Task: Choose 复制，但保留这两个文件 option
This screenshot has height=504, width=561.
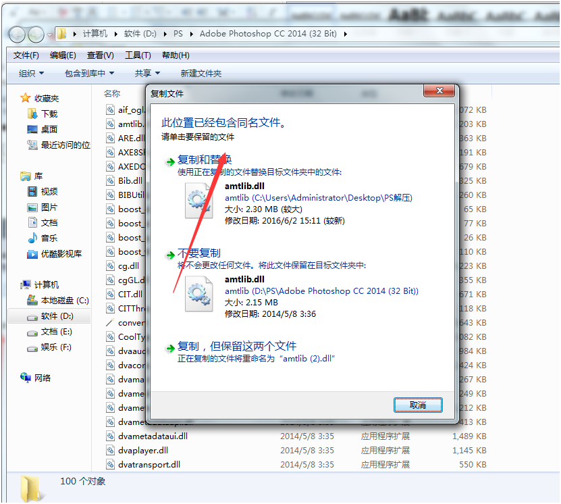Action: (x=237, y=346)
